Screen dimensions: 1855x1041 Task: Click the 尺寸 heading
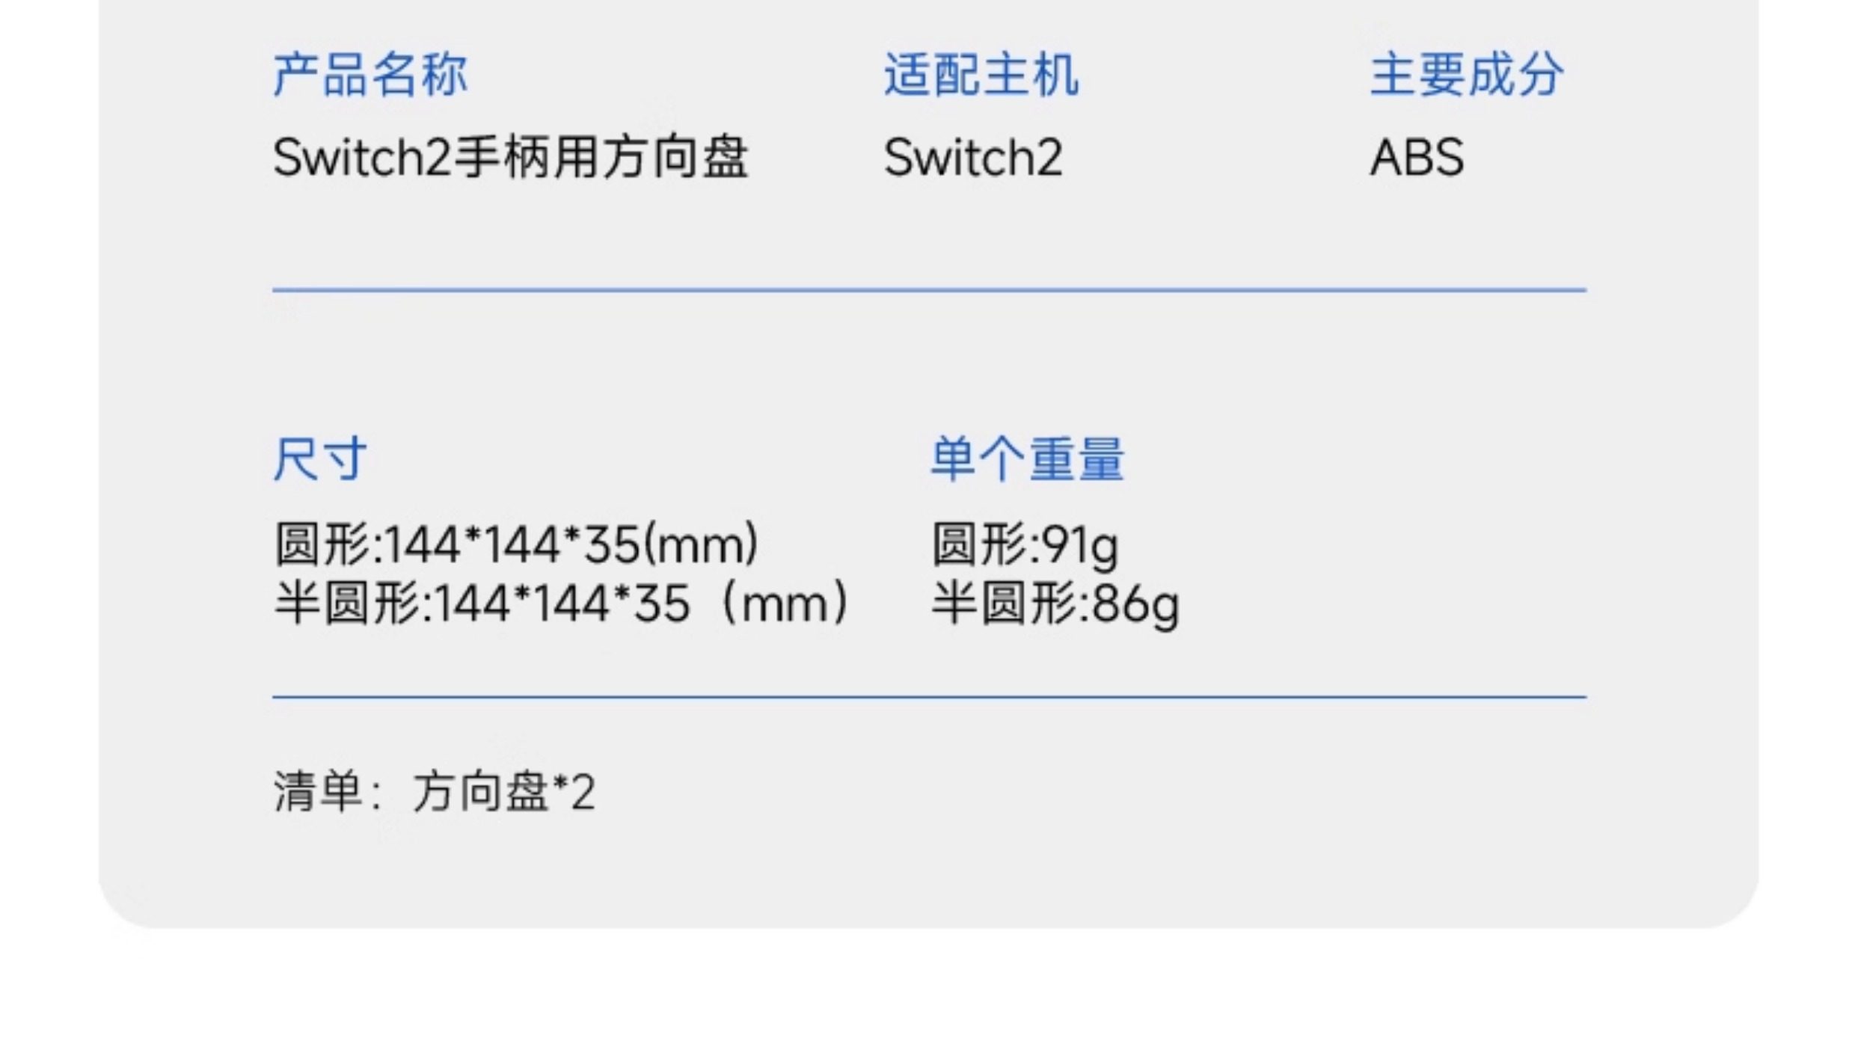320,459
